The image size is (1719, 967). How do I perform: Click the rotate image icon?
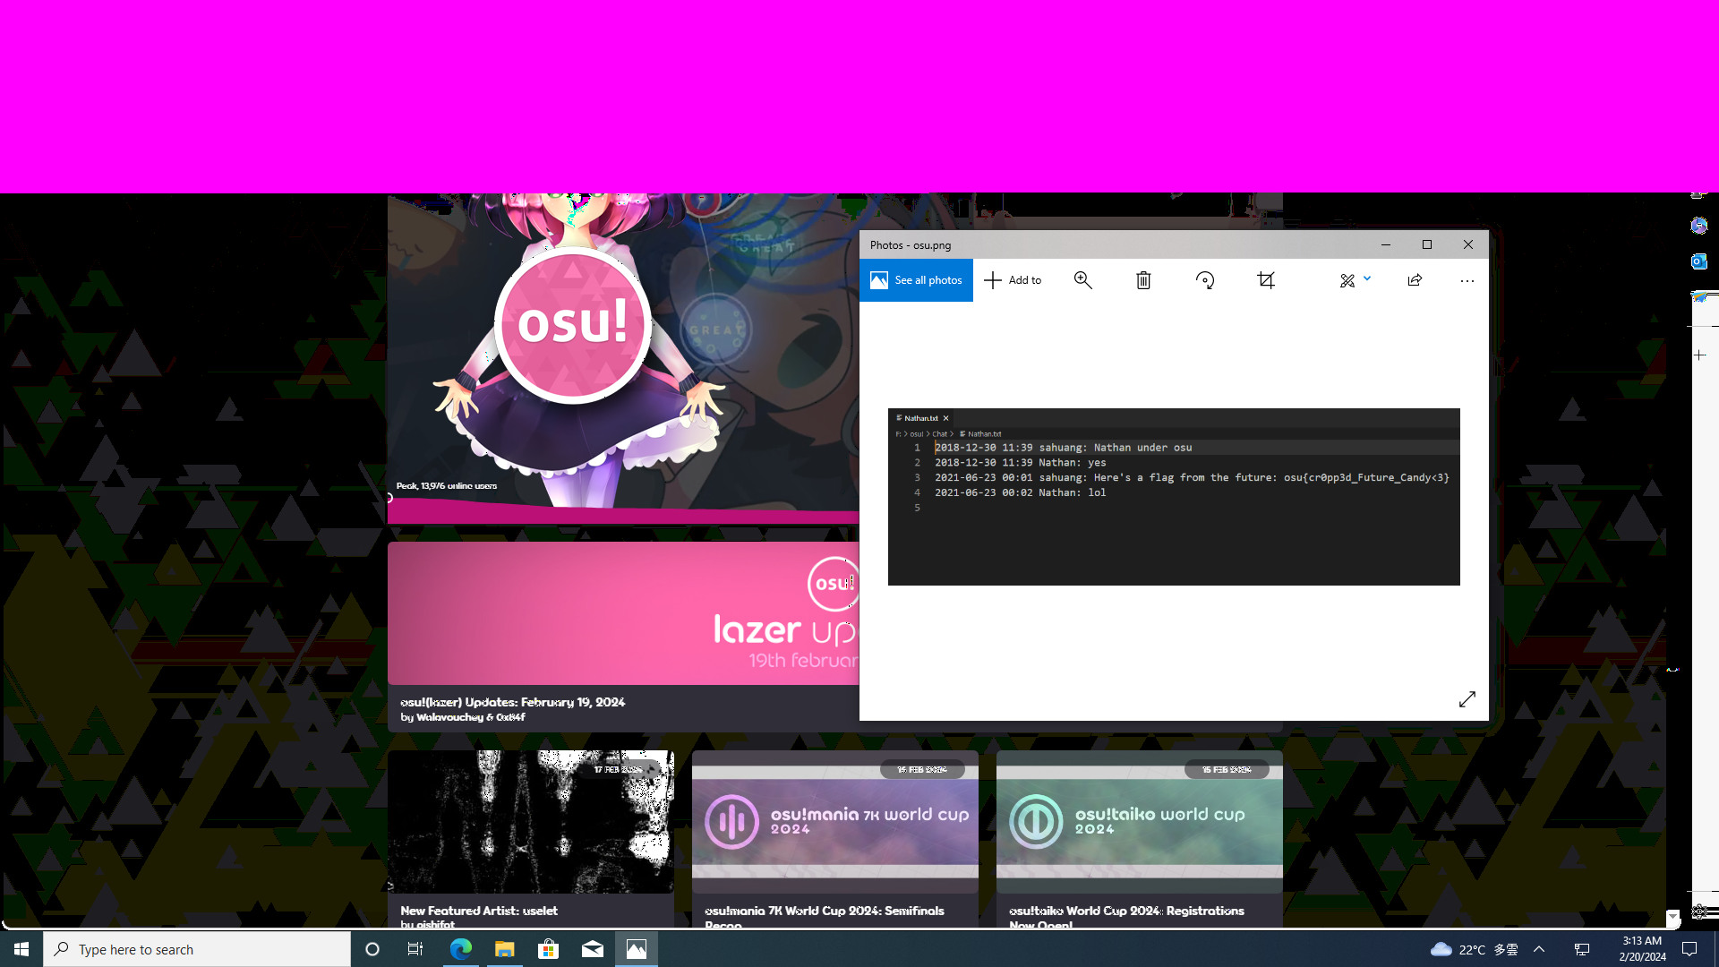click(x=1205, y=280)
